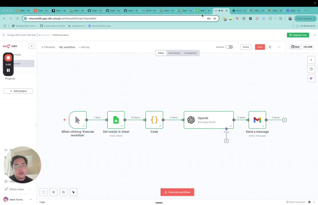Open the Gmail 'Send a message' node

[x=257, y=120]
